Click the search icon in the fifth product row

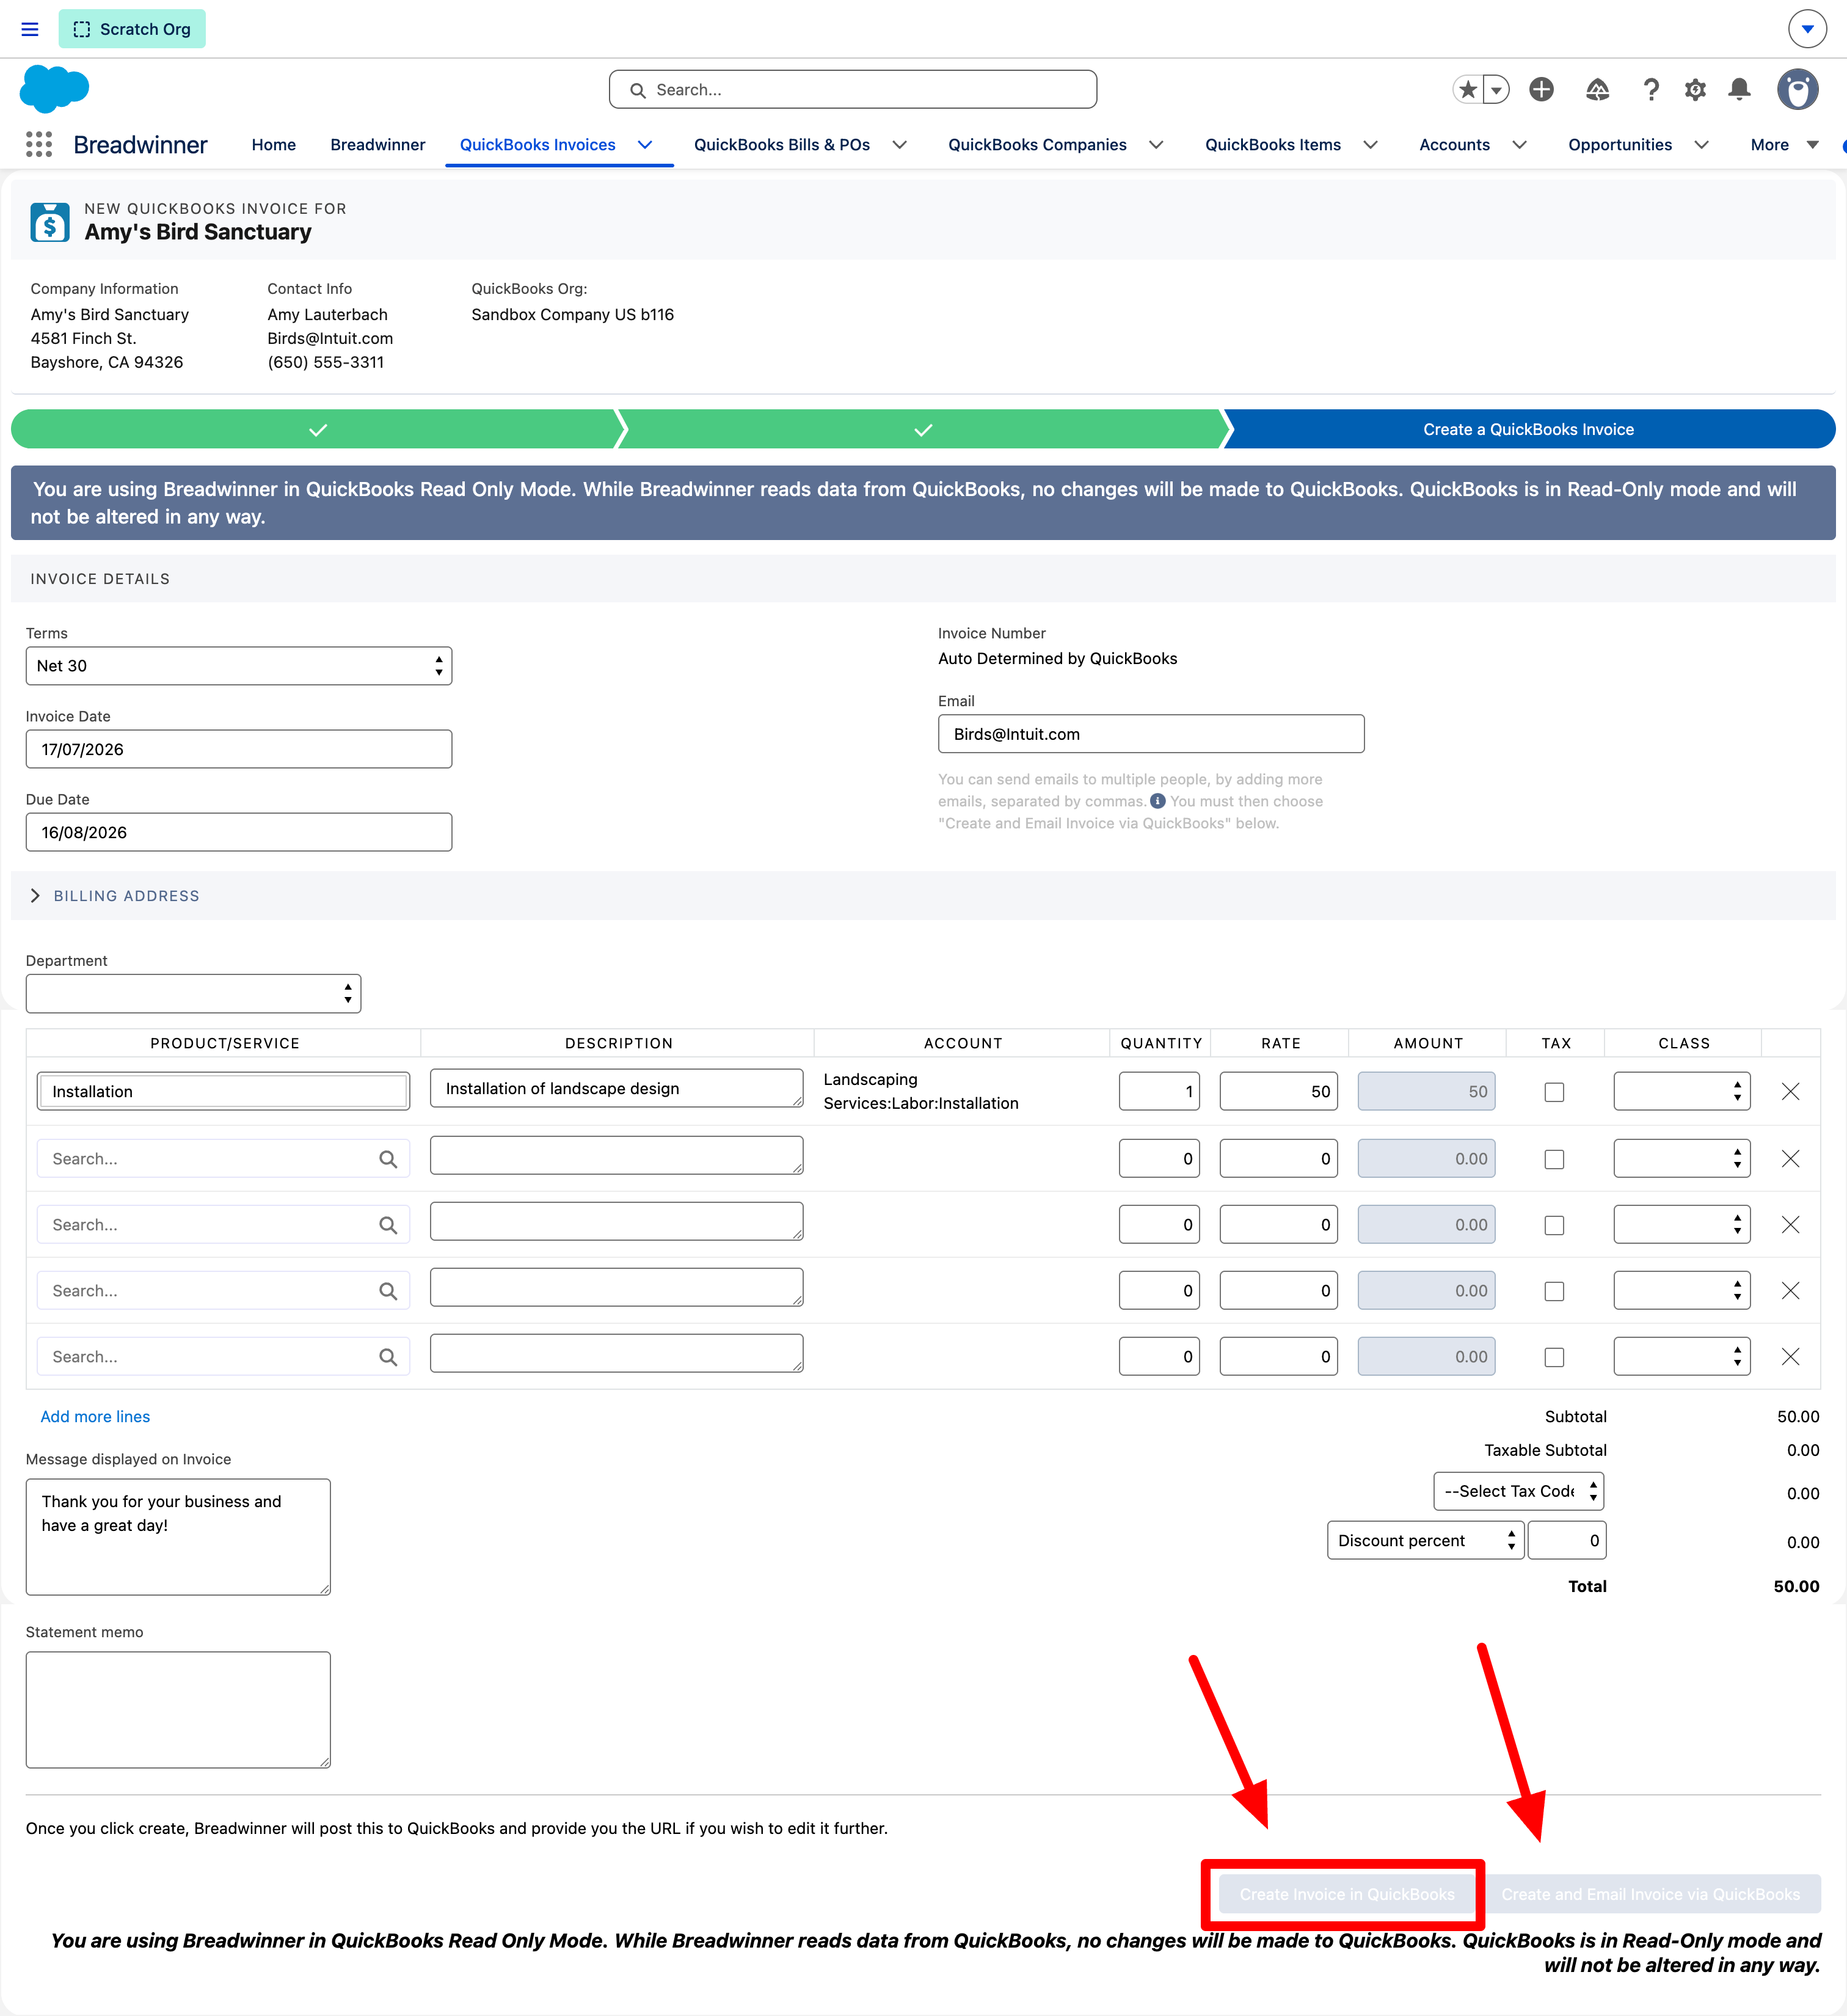coord(388,1357)
